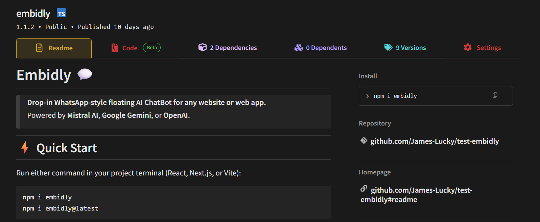Click the npm i embidly install field

436,96
